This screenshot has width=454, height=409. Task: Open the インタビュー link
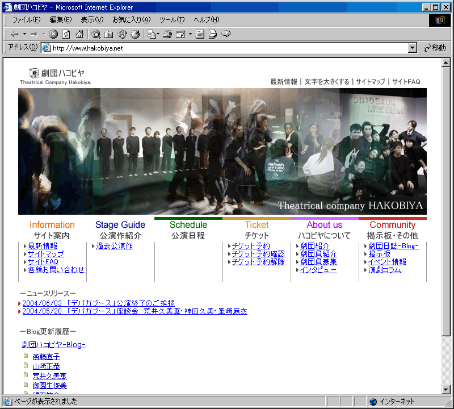(x=318, y=270)
